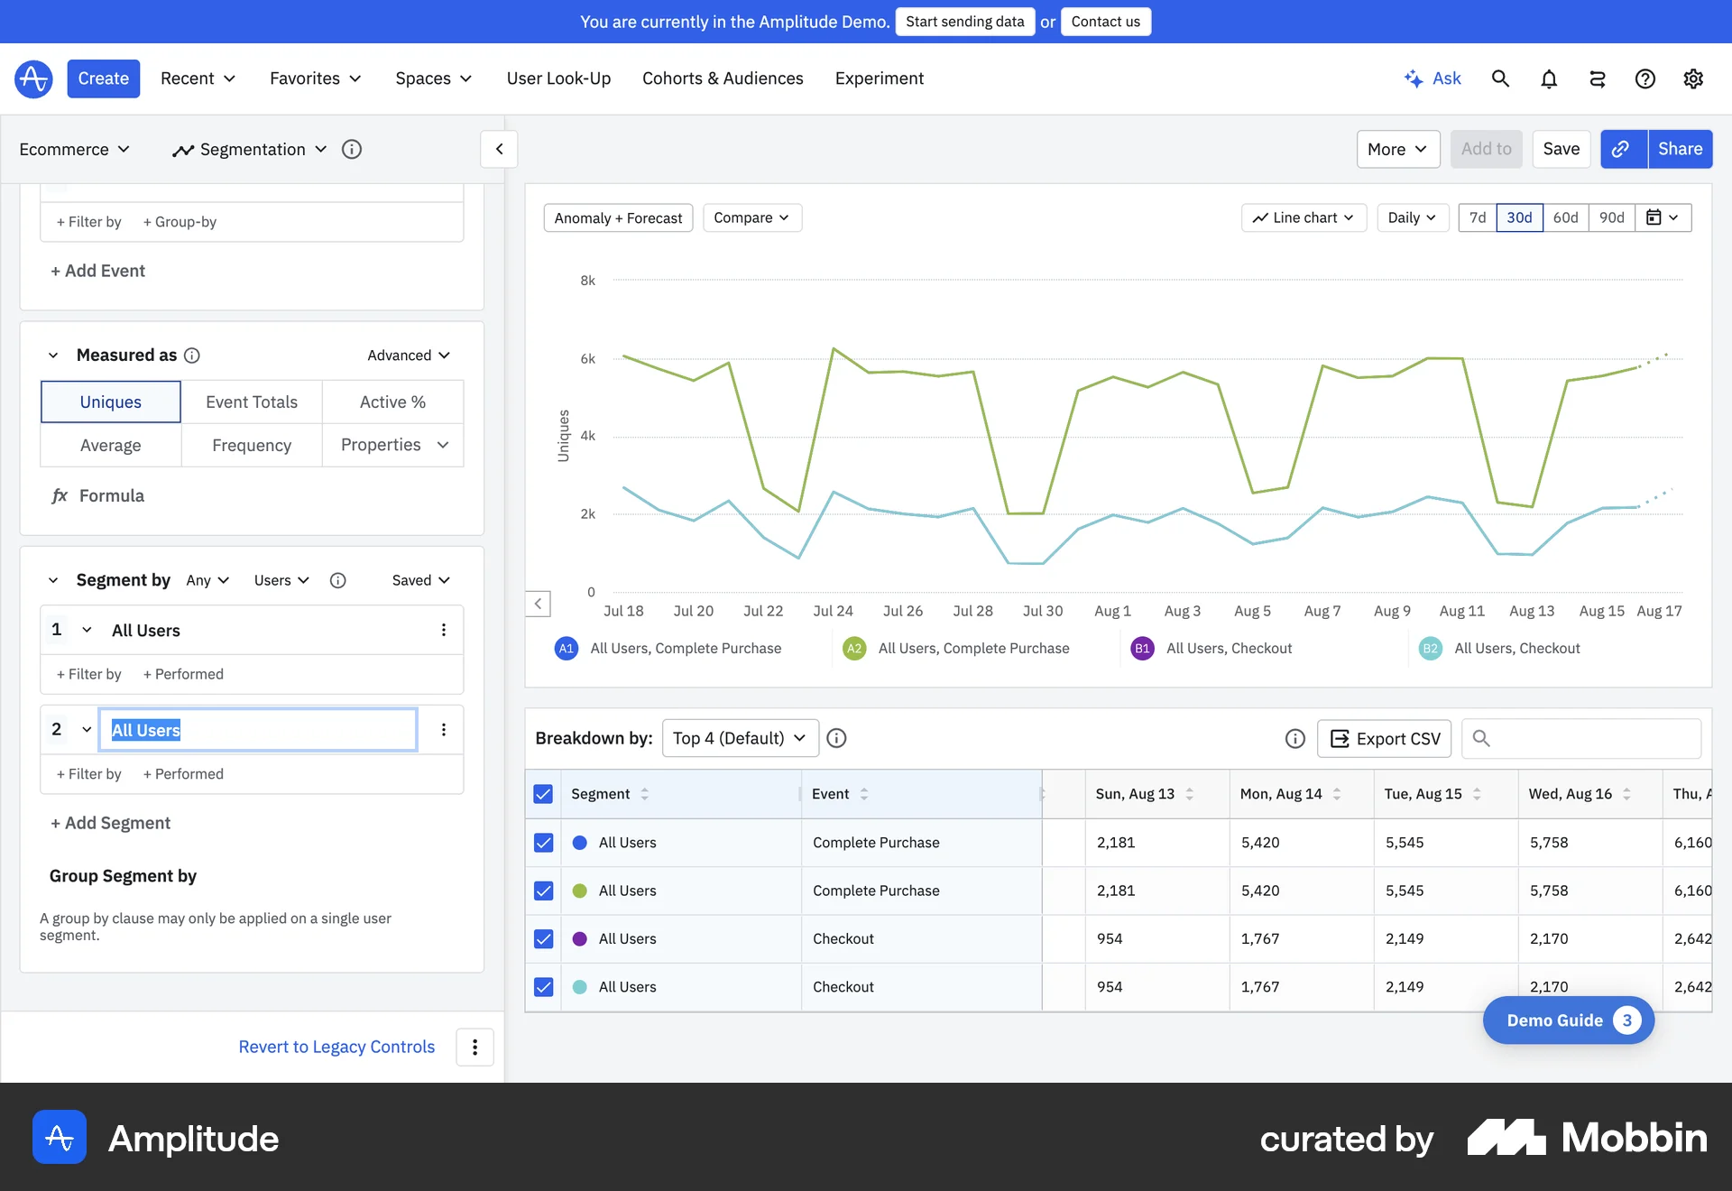
Task: Open the Top 4 (Default) breakdown dropdown
Action: click(x=740, y=738)
